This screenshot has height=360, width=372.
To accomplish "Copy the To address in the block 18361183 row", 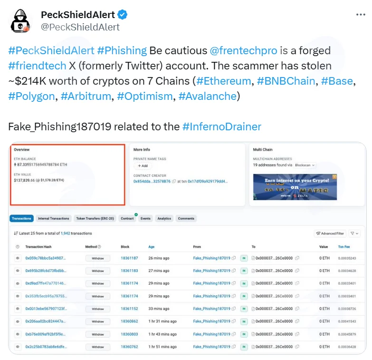I will click(297, 271).
